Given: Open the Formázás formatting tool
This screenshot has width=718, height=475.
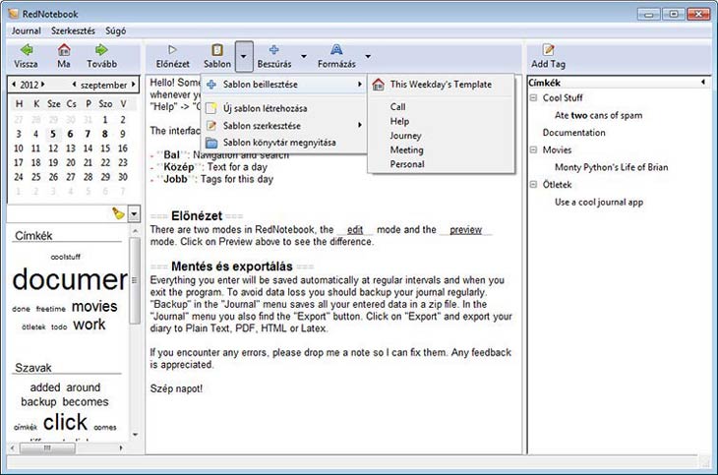Looking at the screenshot, I should click(x=336, y=50).
